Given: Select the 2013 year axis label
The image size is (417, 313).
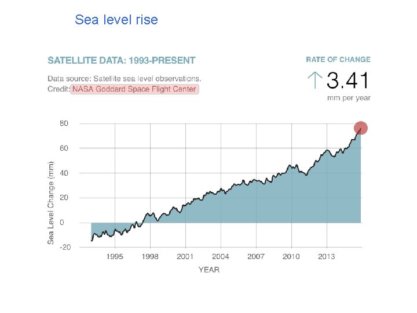Looking at the screenshot, I should coord(327,256).
